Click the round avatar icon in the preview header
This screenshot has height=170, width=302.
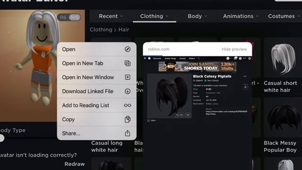[228, 58]
